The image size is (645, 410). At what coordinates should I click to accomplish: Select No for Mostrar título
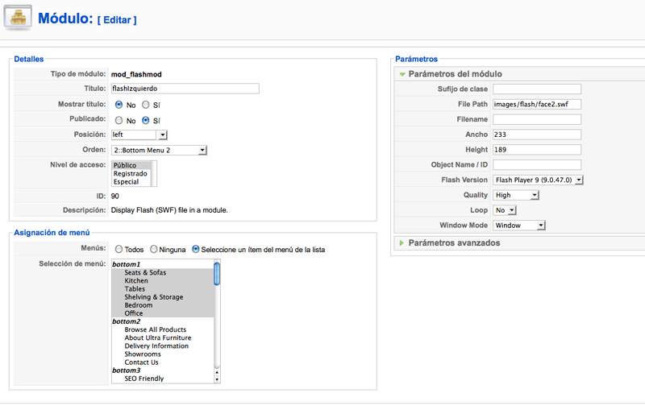pos(119,105)
